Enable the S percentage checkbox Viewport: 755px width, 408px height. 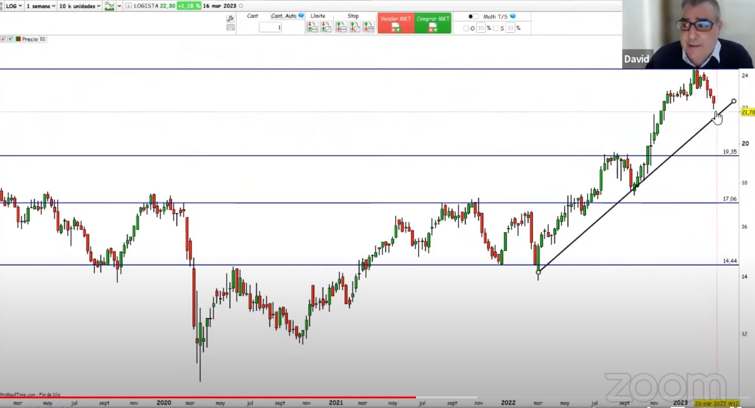(x=496, y=28)
